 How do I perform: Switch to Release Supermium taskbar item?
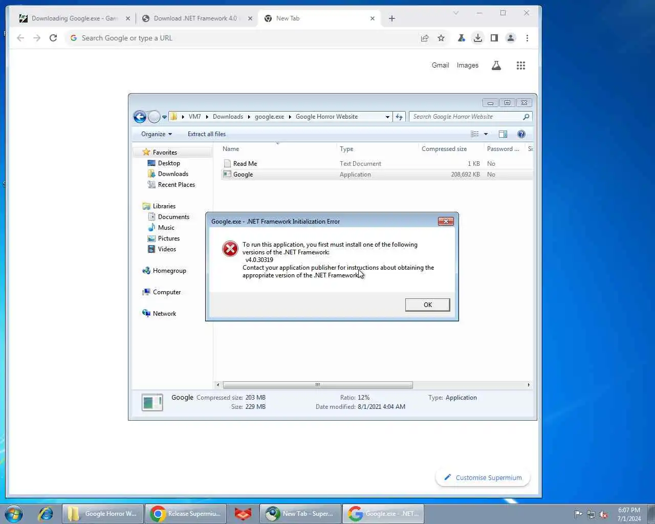[186, 514]
